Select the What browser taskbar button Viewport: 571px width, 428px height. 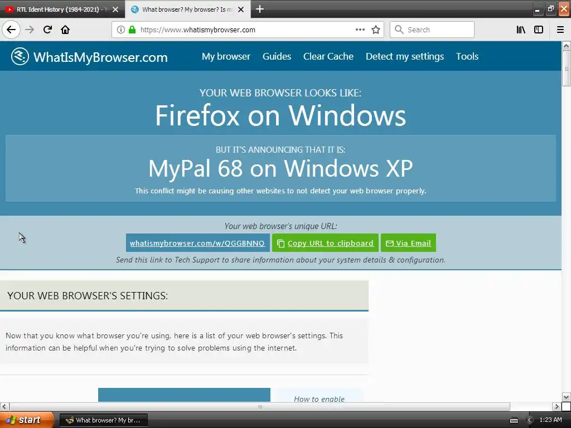point(103,420)
